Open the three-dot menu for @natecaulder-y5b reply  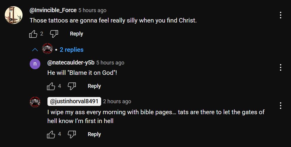tap(280, 67)
